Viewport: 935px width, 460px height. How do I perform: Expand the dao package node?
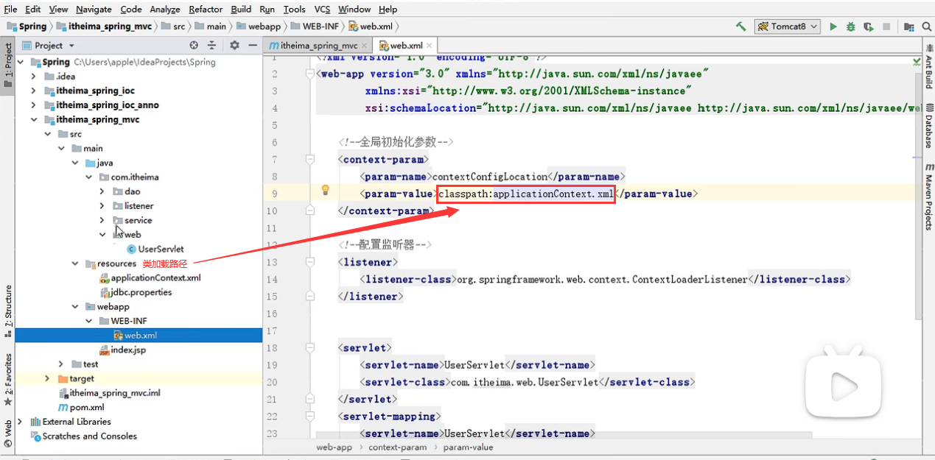pos(102,191)
